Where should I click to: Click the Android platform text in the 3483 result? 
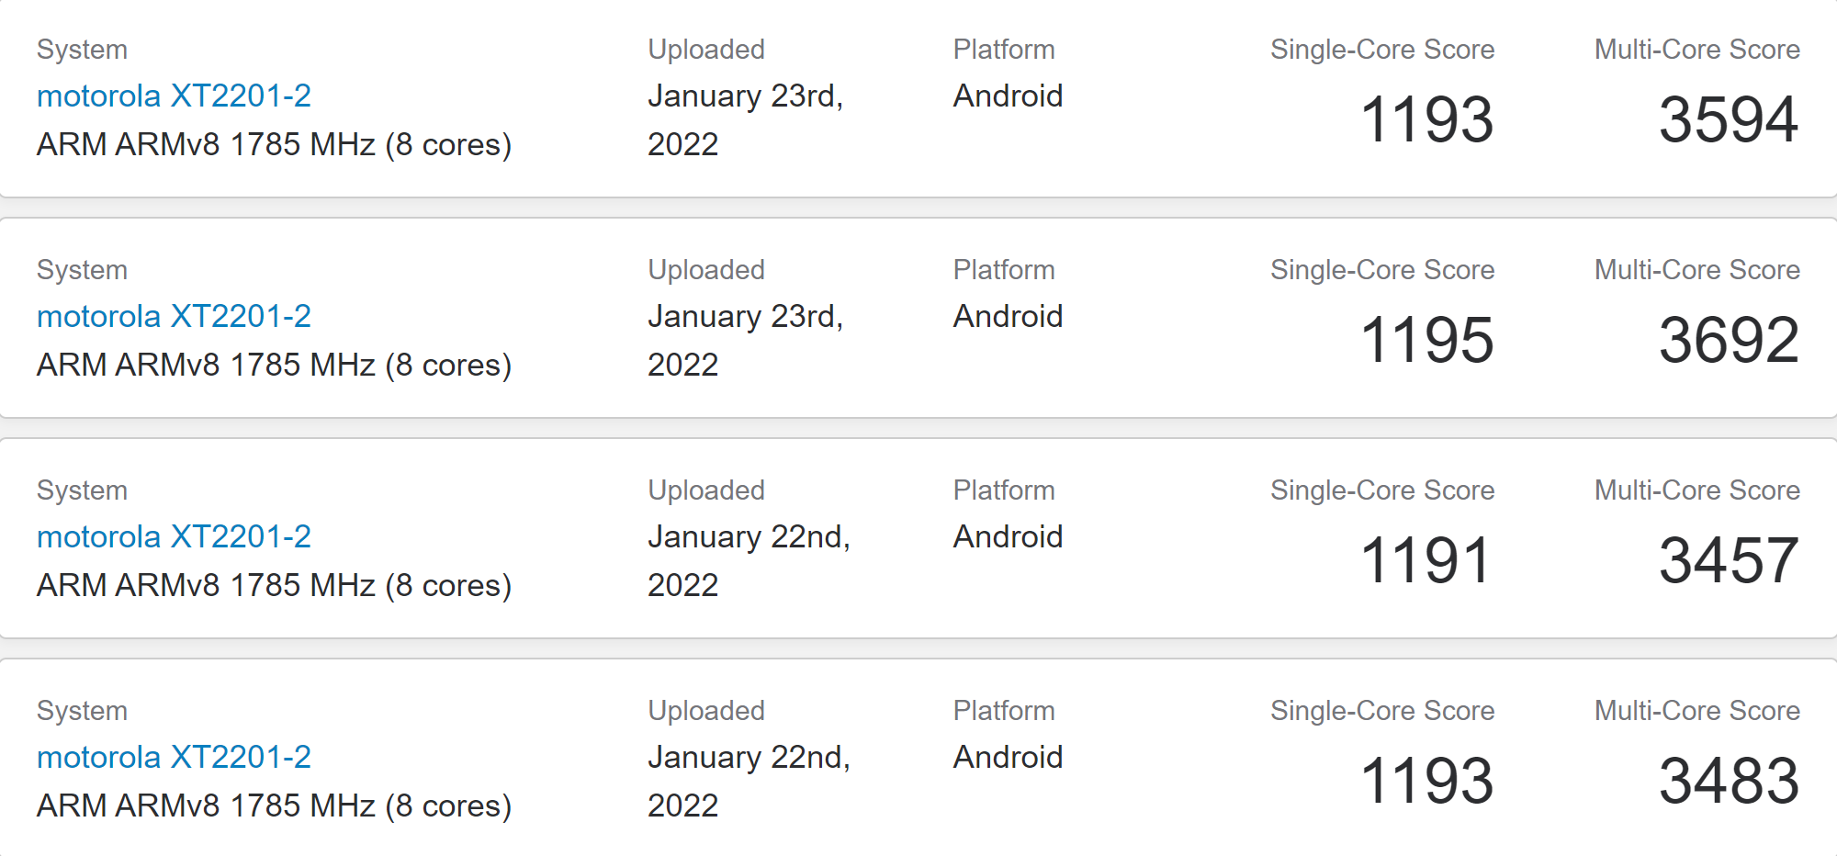coord(1008,757)
